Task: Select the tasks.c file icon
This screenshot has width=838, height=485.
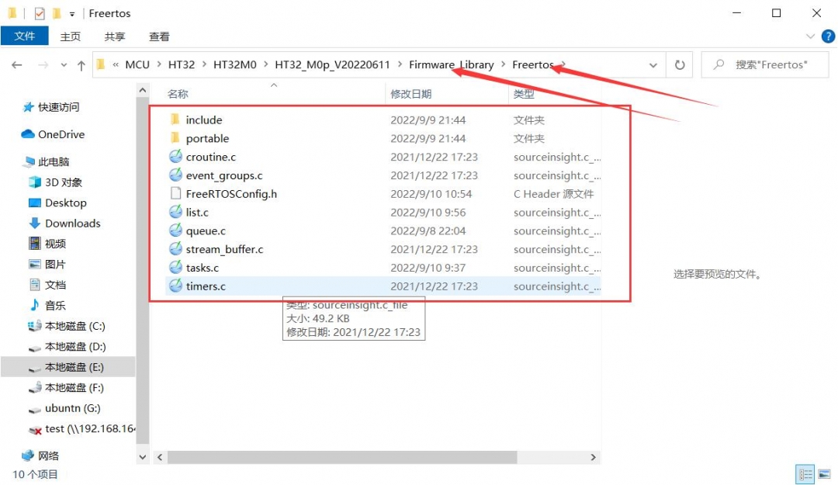Action: coord(175,268)
